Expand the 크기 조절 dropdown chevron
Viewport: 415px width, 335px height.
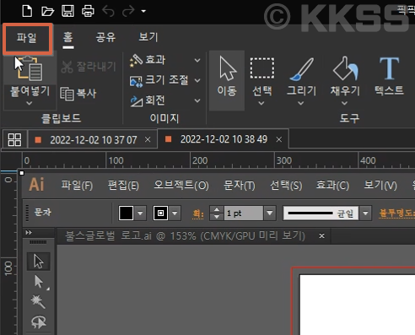click(197, 80)
